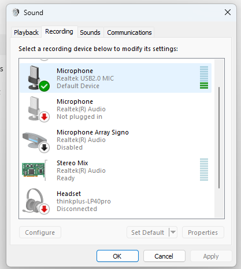Image resolution: width=241 pixels, height=269 pixels.
Task: Switch to the Sounds tab
Action: (x=90, y=32)
